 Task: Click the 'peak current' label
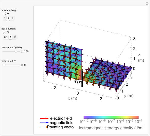point(8,29)
